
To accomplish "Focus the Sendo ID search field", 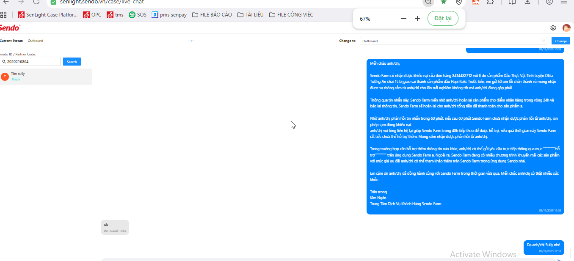I will tap(30, 62).
